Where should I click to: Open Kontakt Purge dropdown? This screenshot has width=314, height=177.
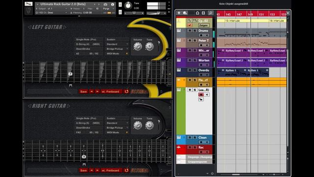pos(109,9)
